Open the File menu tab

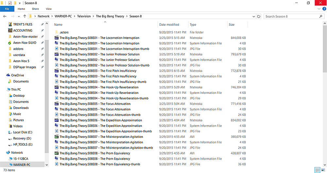(x=7, y=9)
